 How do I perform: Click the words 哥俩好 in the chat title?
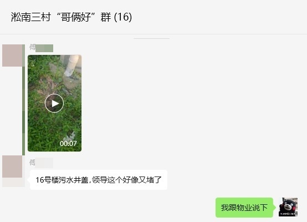(76, 17)
